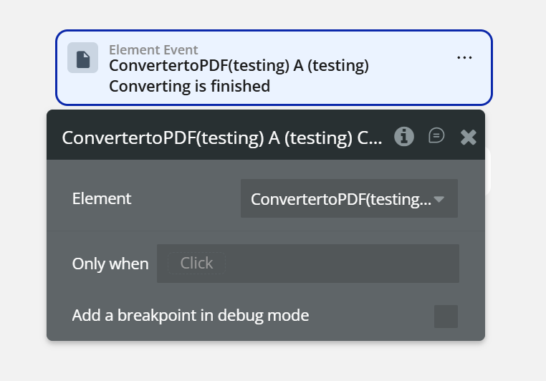Click the "Click" placeholder in Only when
Screen dimensions: 546x381
196,264
